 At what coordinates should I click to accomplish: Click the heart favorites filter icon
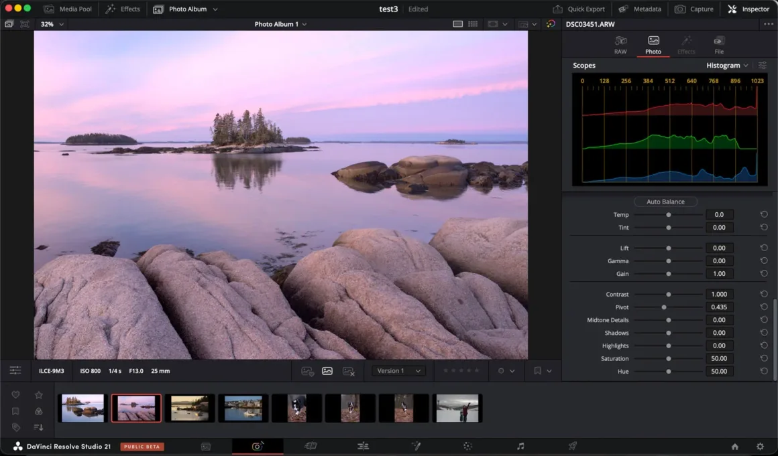[15, 395]
